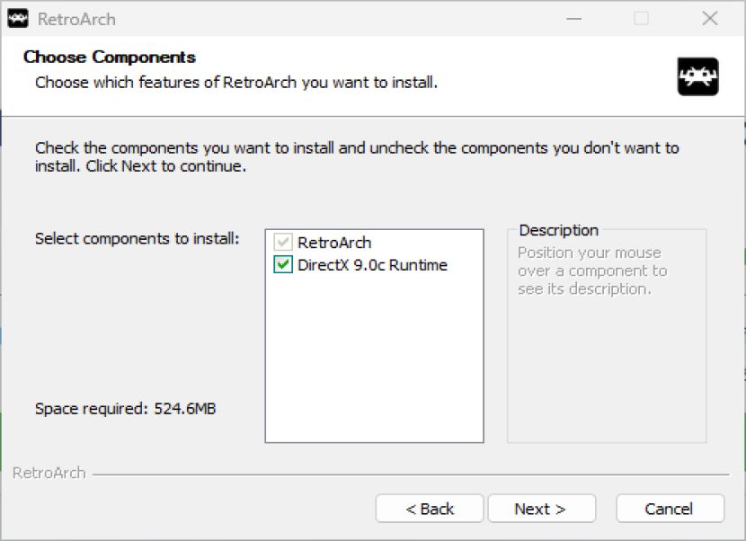Return to previous page with Back
The image size is (746, 541).
430,509
